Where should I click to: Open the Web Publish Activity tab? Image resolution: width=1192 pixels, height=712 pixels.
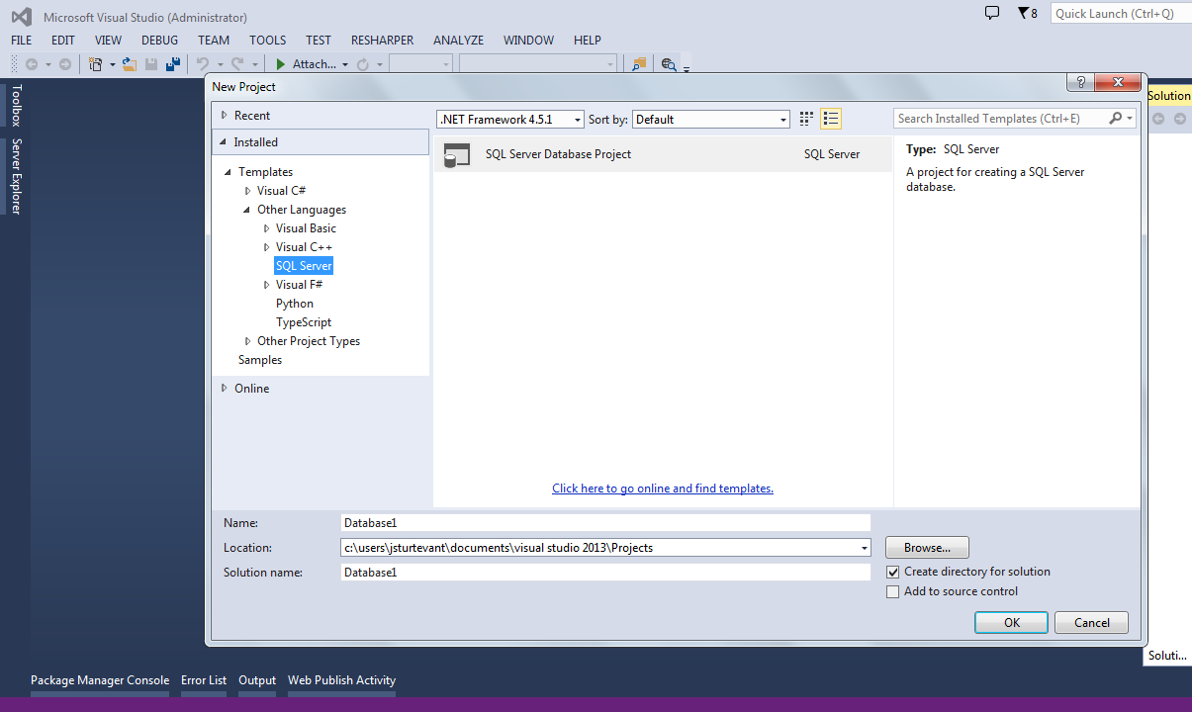pyautogui.click(x=341, y=680)
